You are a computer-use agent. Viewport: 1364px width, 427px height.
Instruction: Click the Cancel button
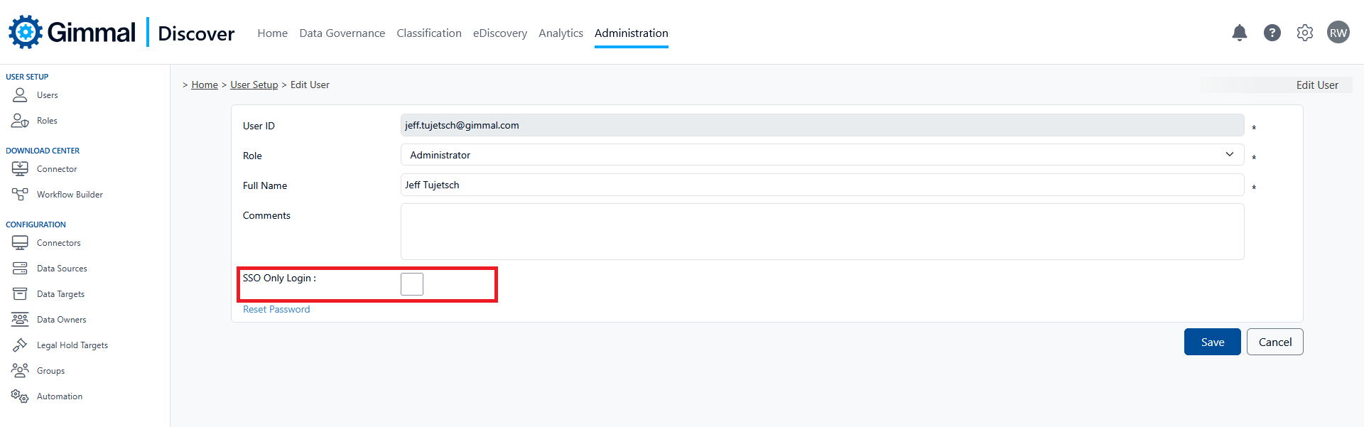(1274, 342)
